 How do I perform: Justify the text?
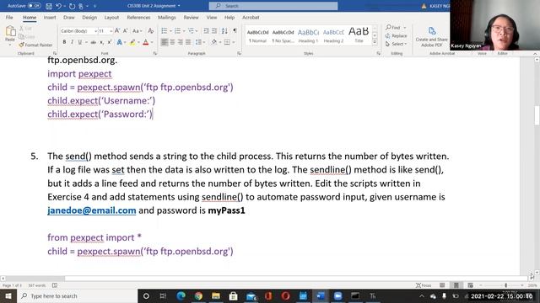[x=188, y=42]
